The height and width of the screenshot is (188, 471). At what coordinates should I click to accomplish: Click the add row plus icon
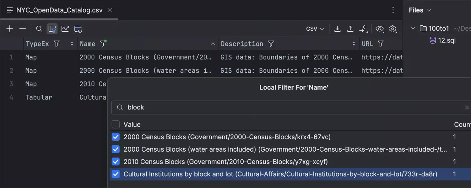point(10,29)
